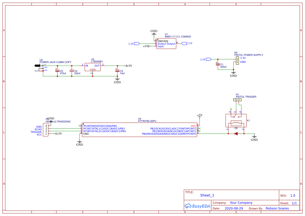Click the EasyEDA cloud logo
Screen dimensions: 305x216
(x=189, y=206)
